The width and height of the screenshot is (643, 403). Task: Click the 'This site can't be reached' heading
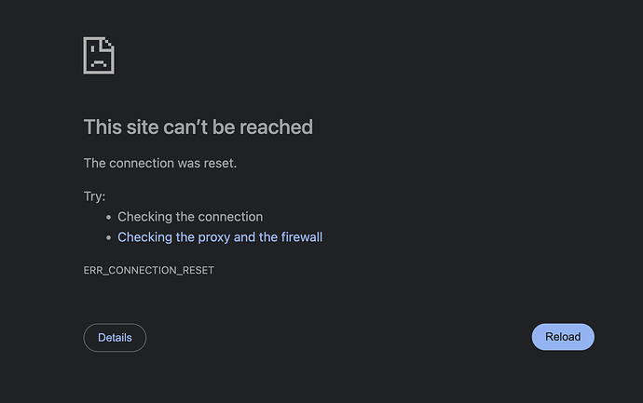point(198,127)
